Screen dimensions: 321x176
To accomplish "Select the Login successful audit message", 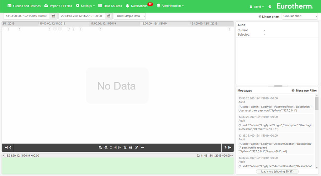I will pyautogui.click(x=276, y=123).
